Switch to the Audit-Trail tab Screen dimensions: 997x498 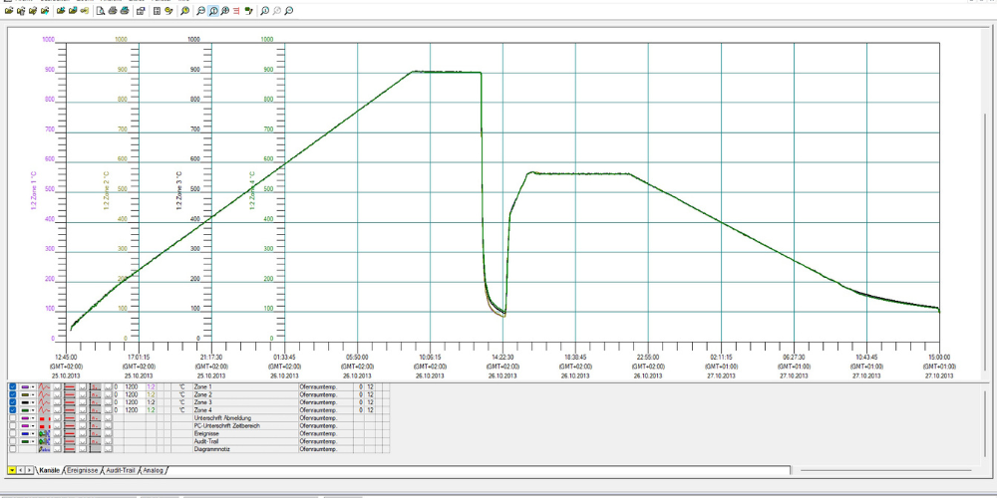click(121, 469)
